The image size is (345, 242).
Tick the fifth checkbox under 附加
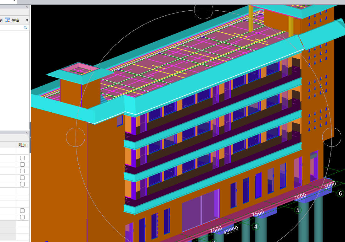[x=22, y=184]
